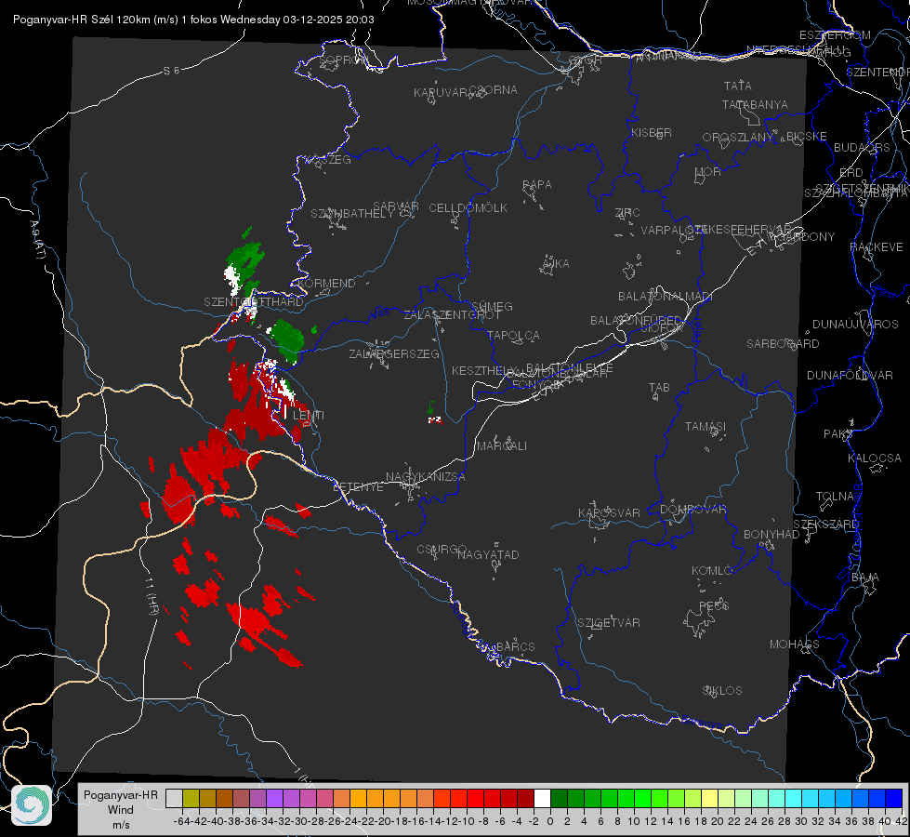Select the AJKA city label
The height and width of the screenshot is (837, 910).
[x=555, y=263]
